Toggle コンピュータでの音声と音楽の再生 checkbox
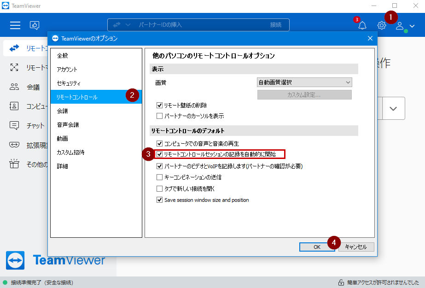 [159, 143]
